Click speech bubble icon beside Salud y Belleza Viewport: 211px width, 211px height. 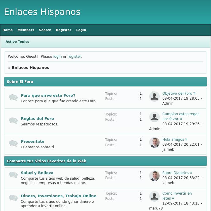click(x=13, y=175)
